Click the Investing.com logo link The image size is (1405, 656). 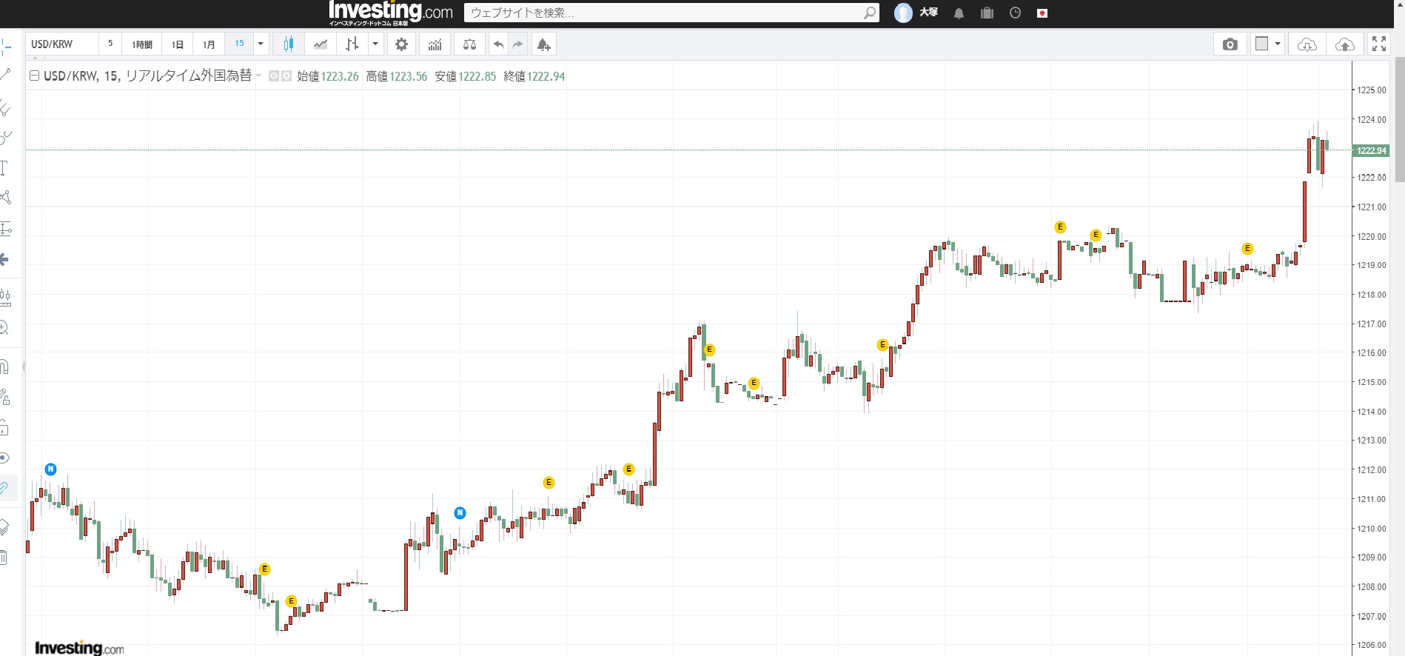pyautogui.click(x=390, y=13)
